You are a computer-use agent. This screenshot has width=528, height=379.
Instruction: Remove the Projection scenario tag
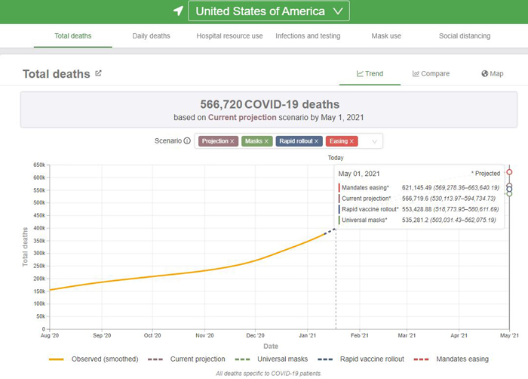click(232, 141)
